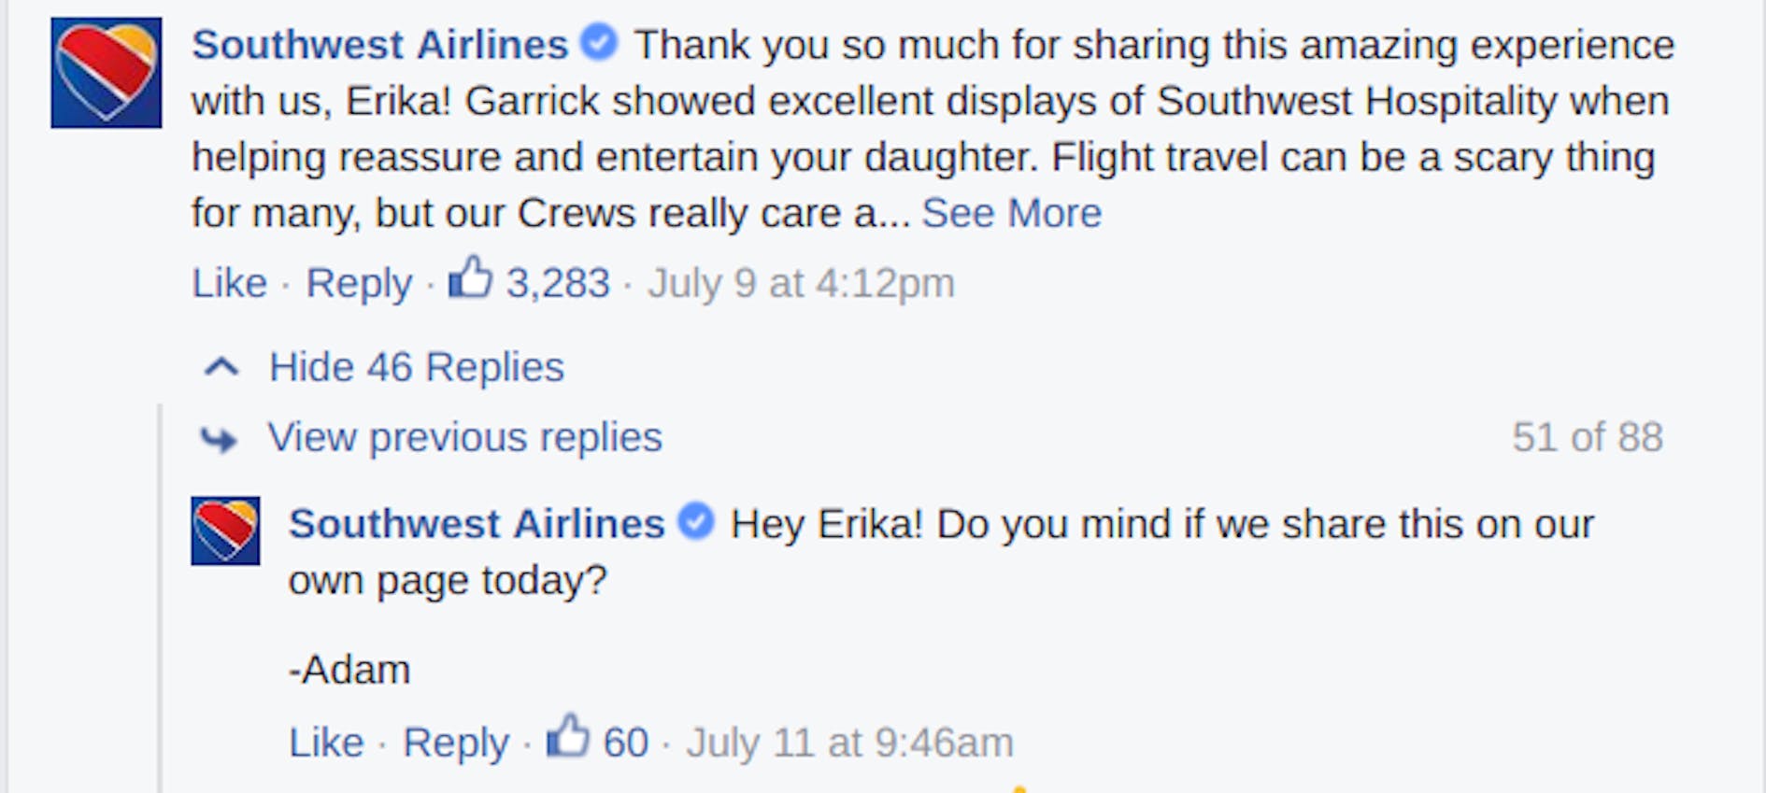
Task: Like the reply signed by Adam
Action: [326, 743]
